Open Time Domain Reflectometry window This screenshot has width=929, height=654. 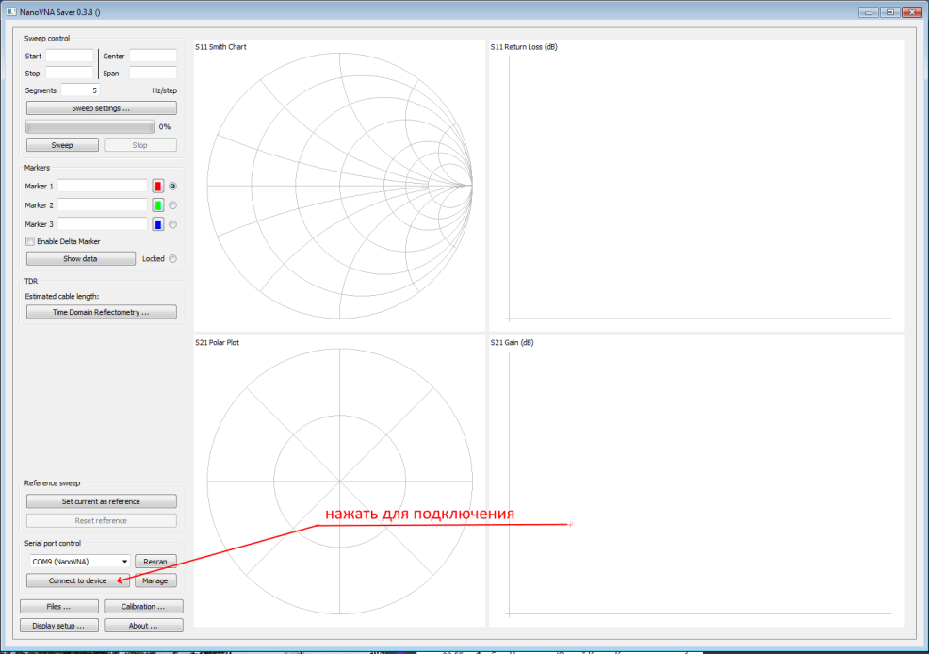[x=102, y=312]
